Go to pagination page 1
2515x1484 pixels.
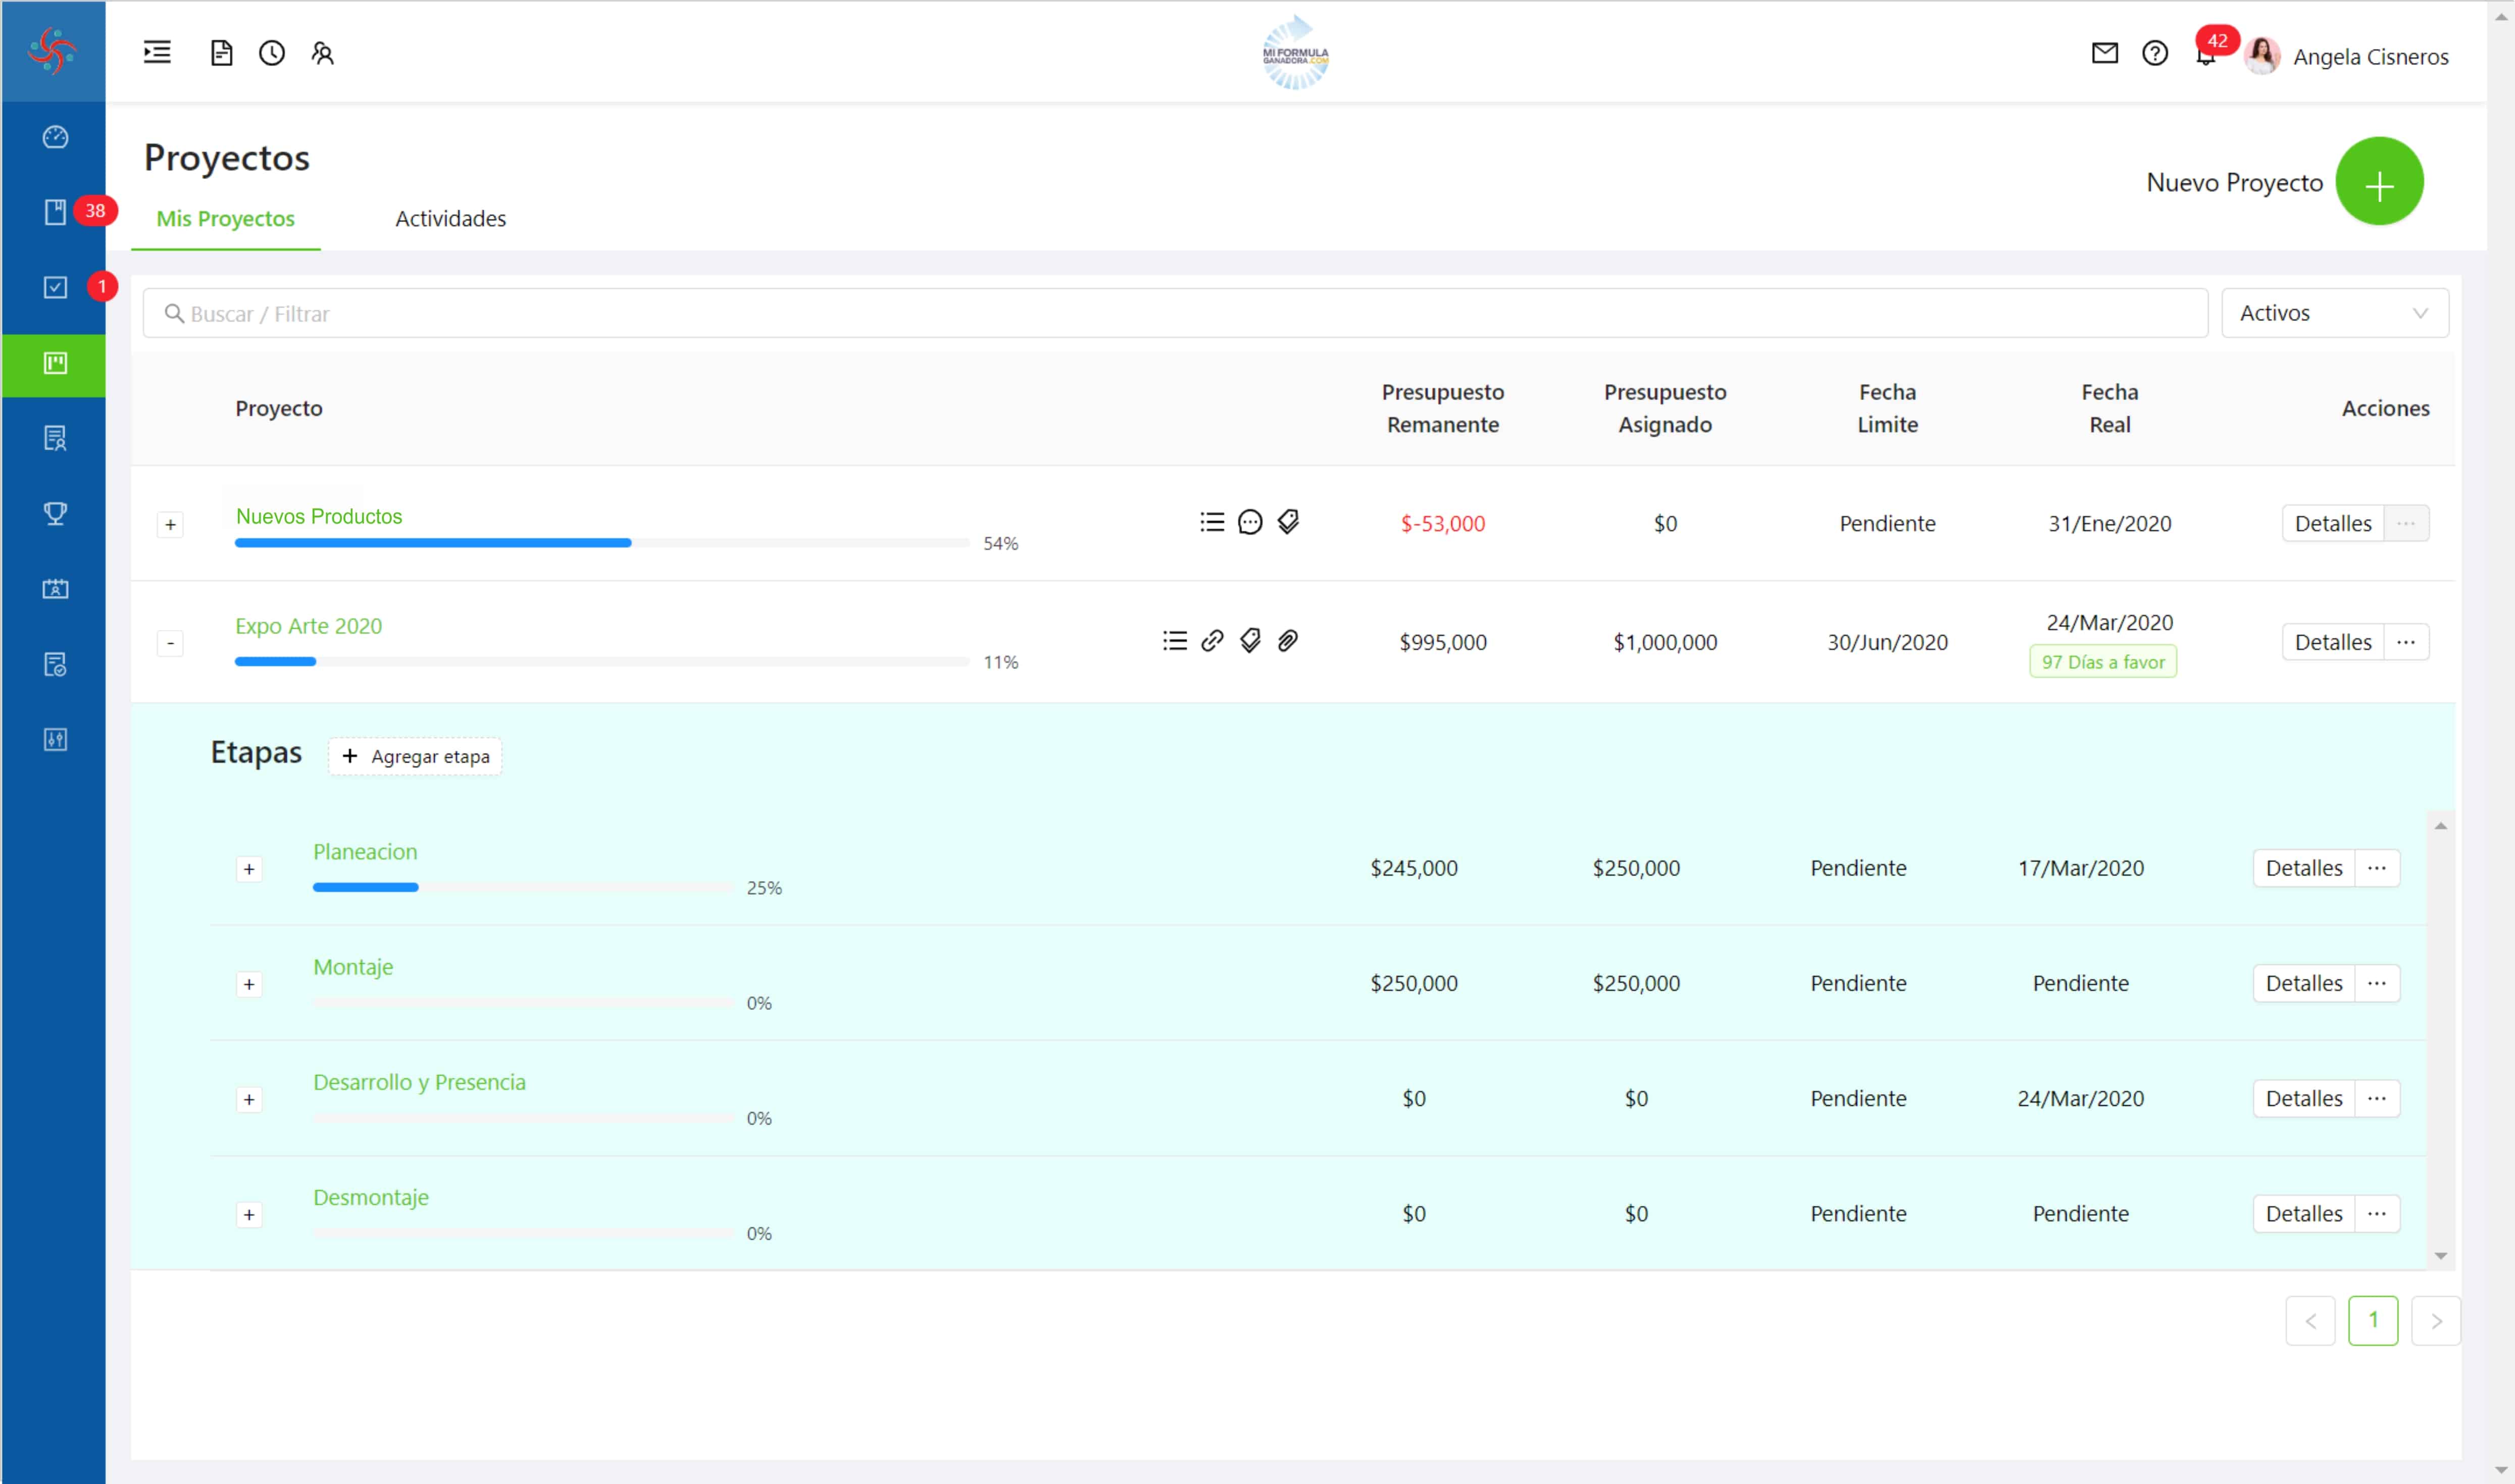pos(2373,1321)
